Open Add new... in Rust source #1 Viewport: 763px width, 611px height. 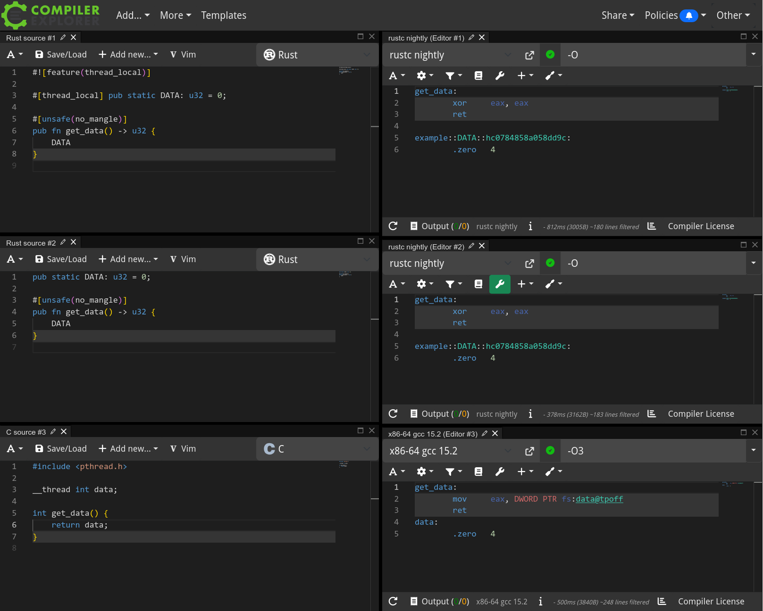(x=128, y=55)
